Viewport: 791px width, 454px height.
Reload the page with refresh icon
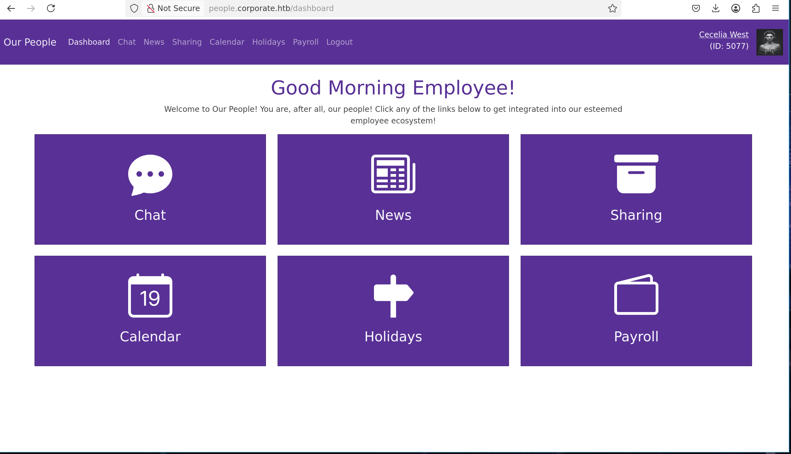[x=51, y=8]
